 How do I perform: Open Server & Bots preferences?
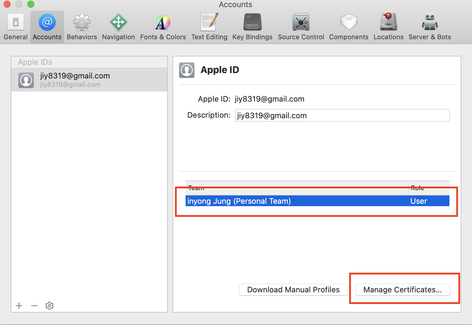coord(430,27)
